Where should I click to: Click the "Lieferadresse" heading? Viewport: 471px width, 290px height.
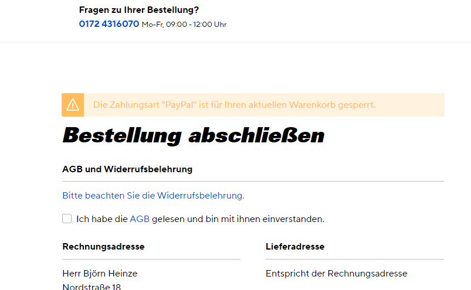tap(294, 247)
